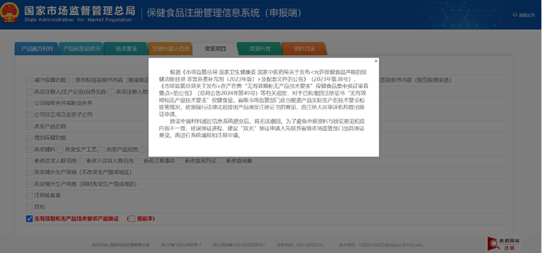Click the 返回主页 home link

524,15
